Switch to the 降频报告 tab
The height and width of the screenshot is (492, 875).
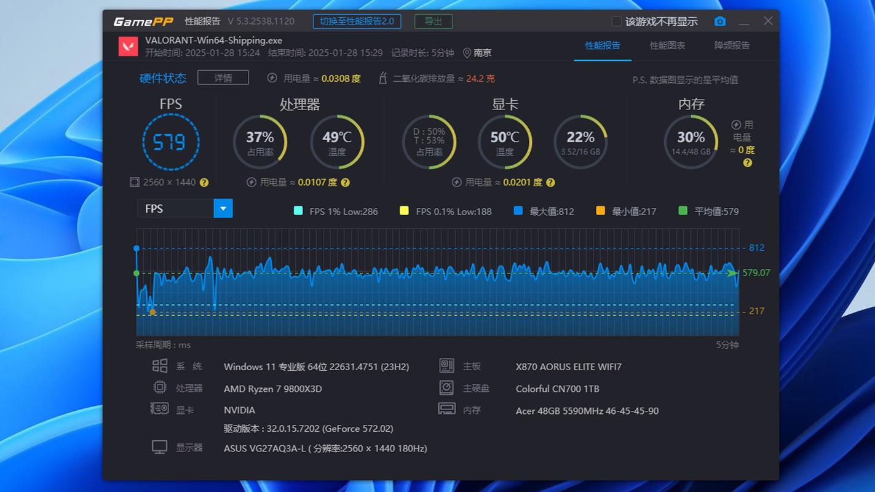click(x=732, y=46)
